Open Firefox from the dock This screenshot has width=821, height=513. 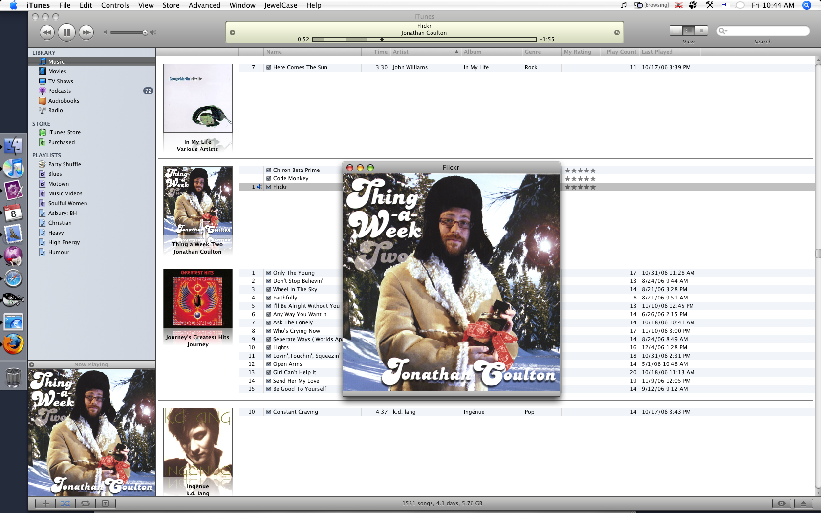tap(13, 344)
